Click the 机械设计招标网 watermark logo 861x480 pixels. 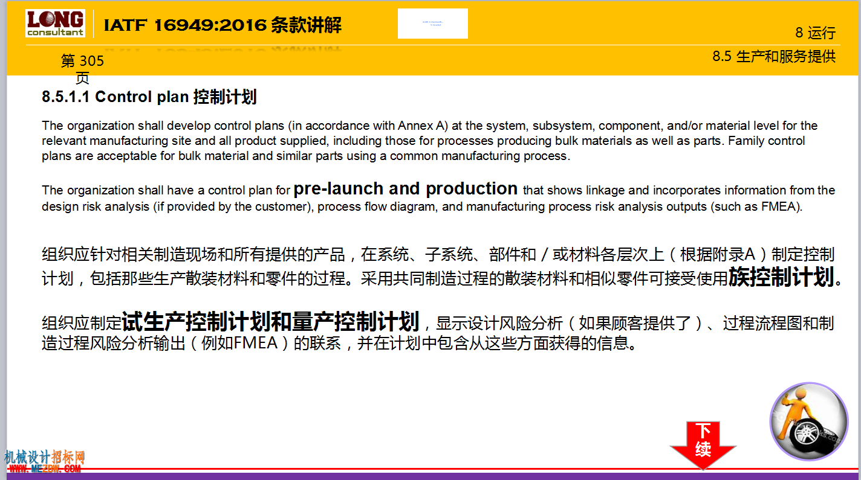point(44,457)
